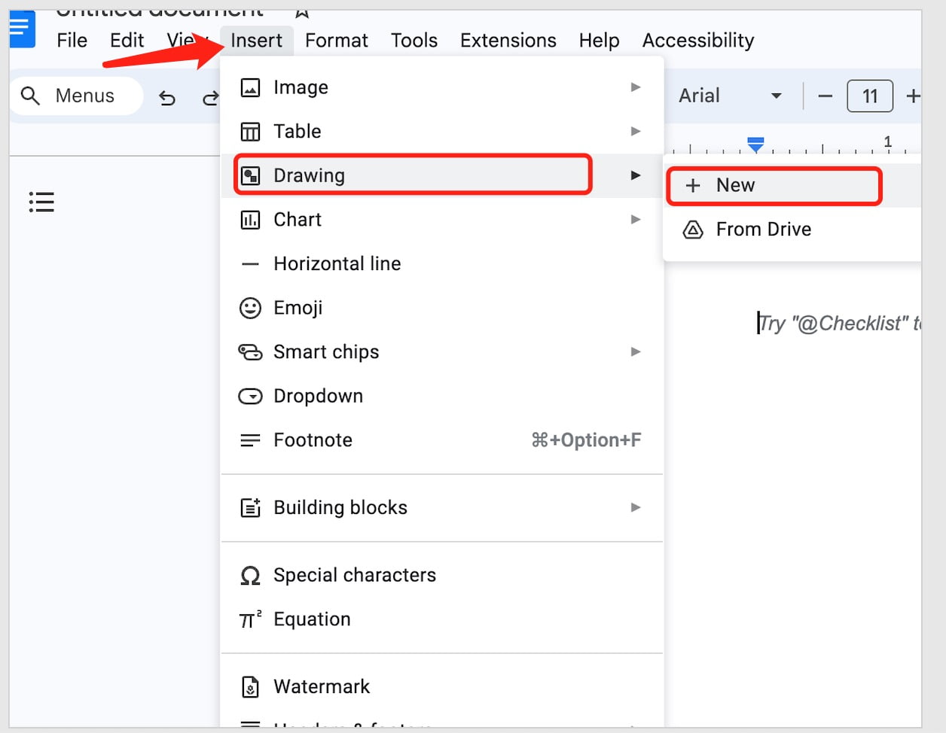This screenshot has height=733, width=946.
Task: Show document outline list icon
Action: pos(41,202)
